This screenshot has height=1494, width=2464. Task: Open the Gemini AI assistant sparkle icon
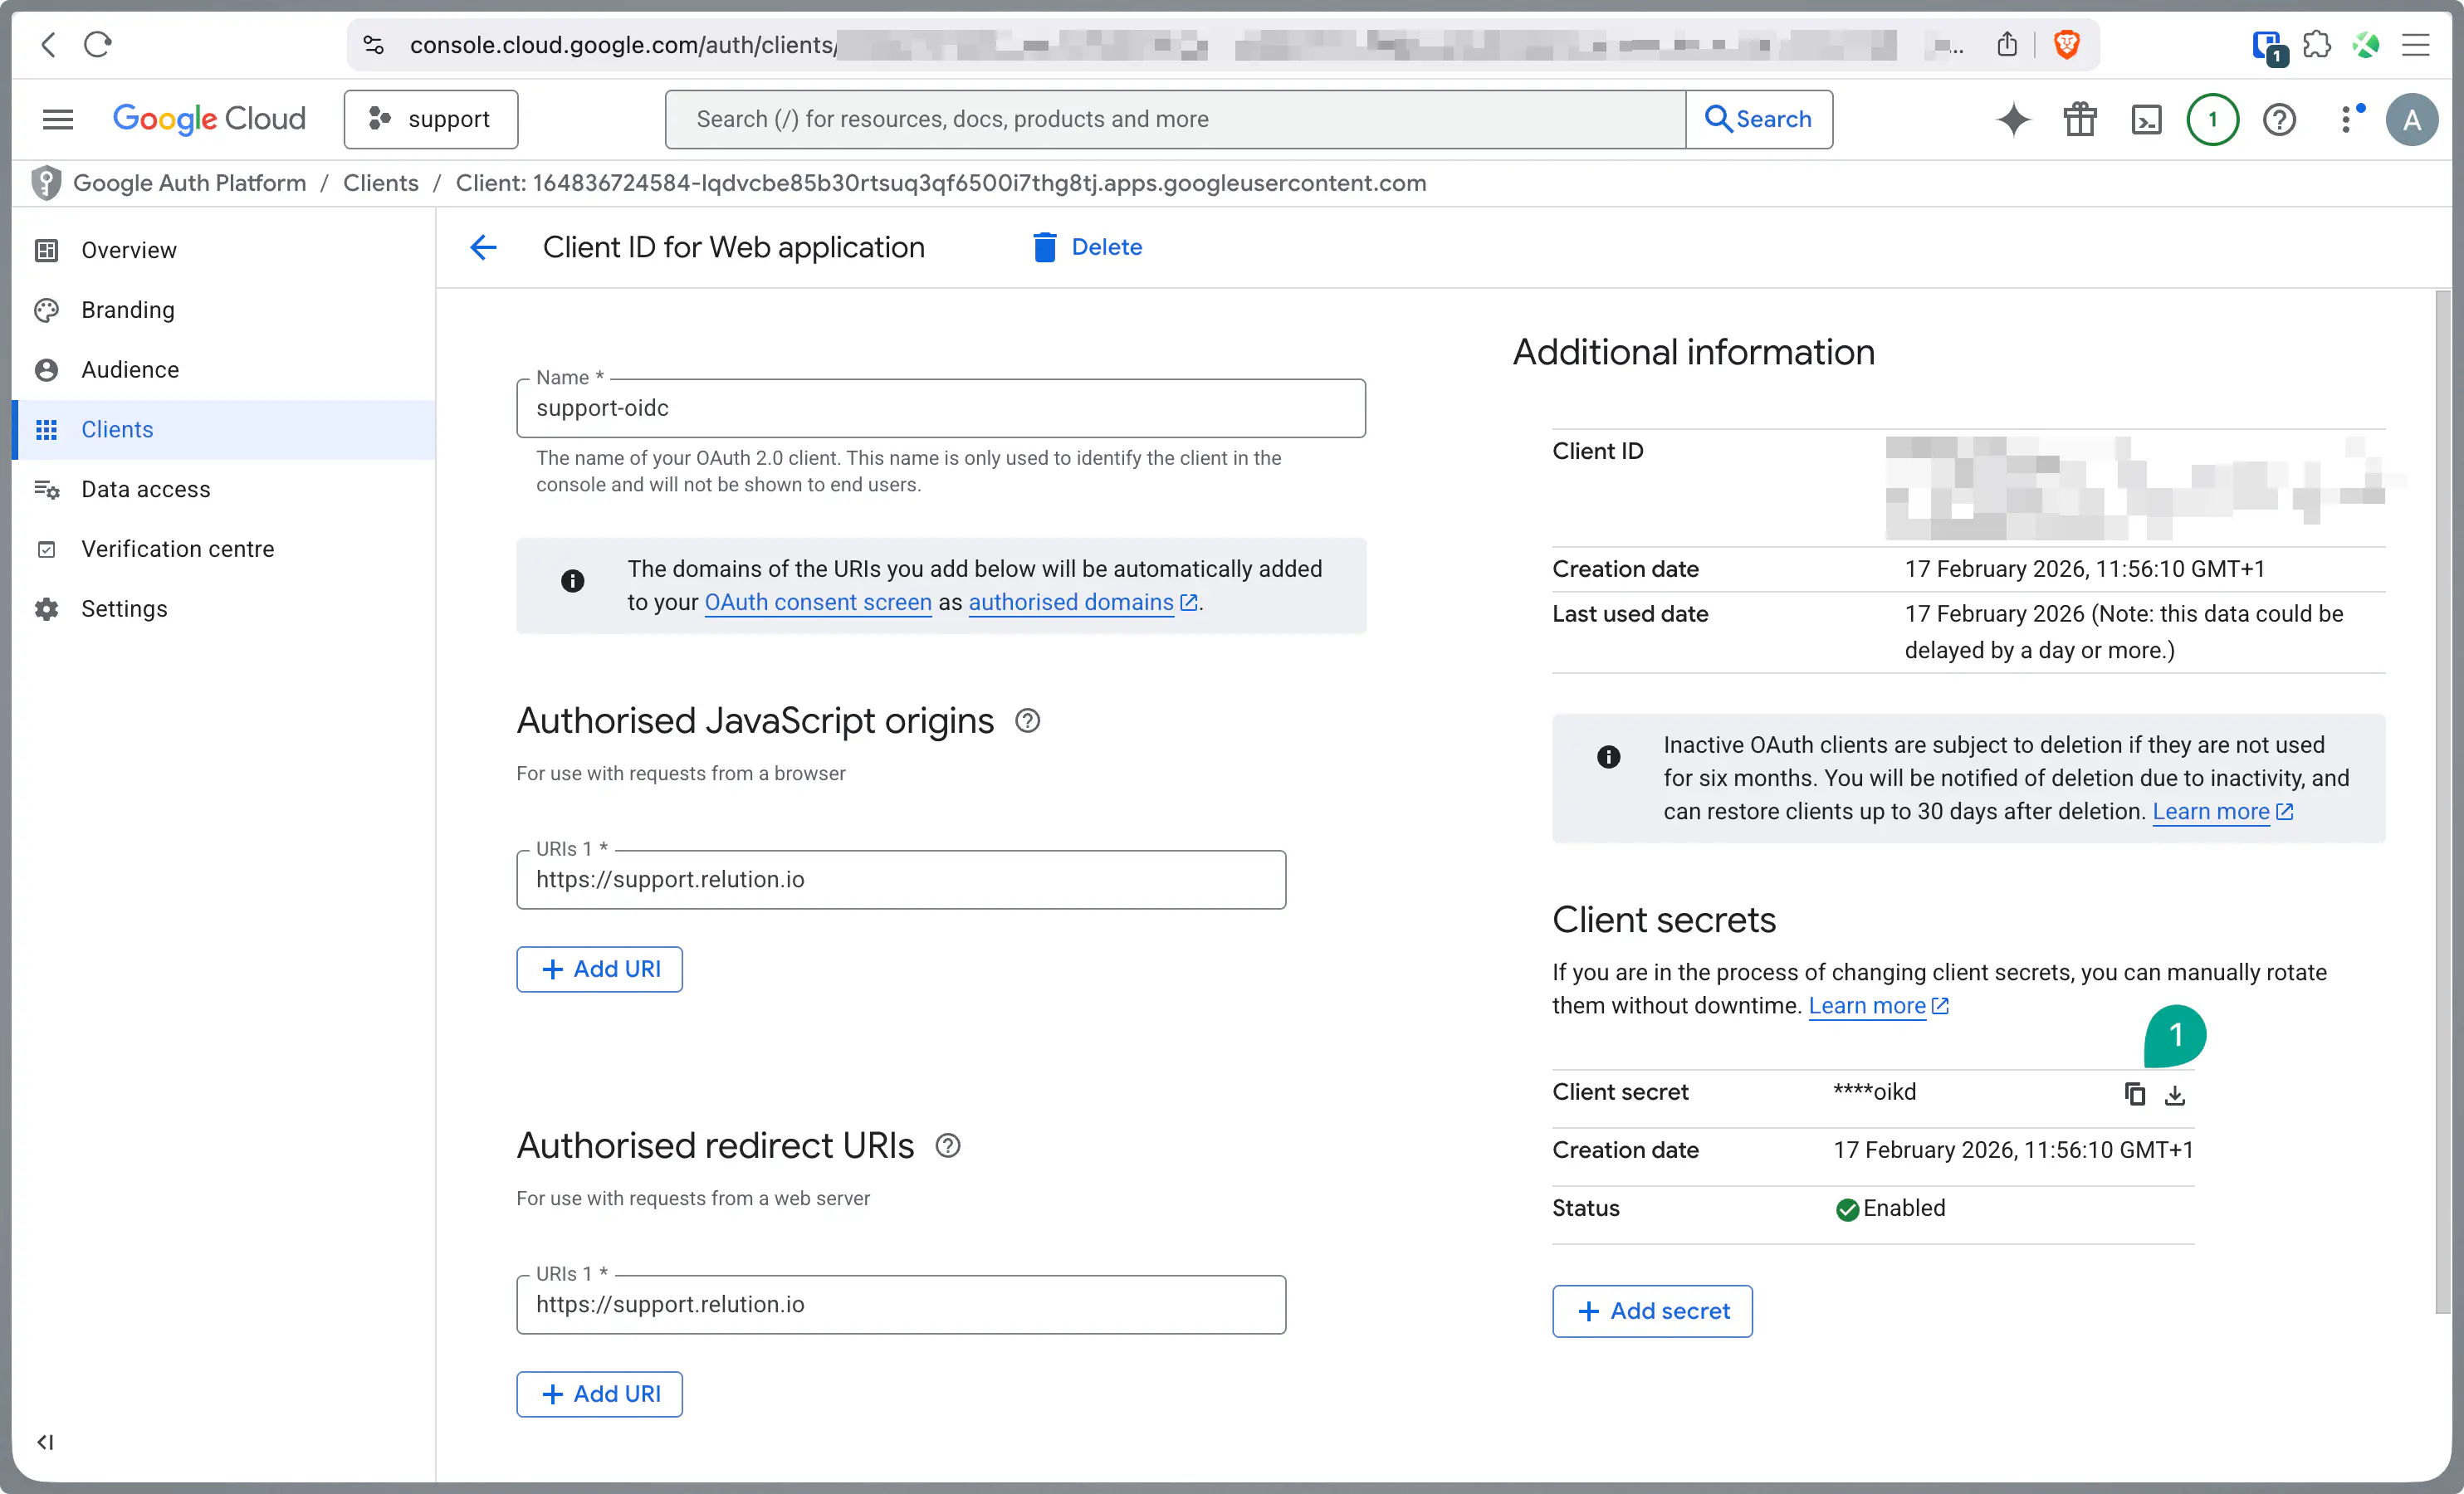click(2013, 119)
